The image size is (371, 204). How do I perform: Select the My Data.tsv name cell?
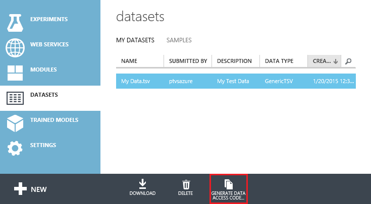coord(135,81)
